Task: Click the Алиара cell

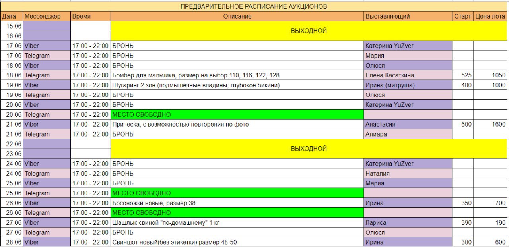Action: [408, 134]
